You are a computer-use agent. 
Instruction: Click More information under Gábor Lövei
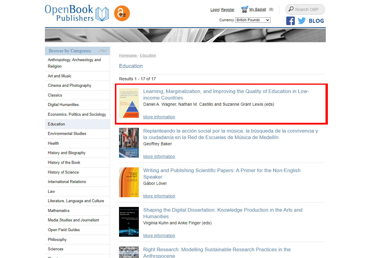pos(159,196)
